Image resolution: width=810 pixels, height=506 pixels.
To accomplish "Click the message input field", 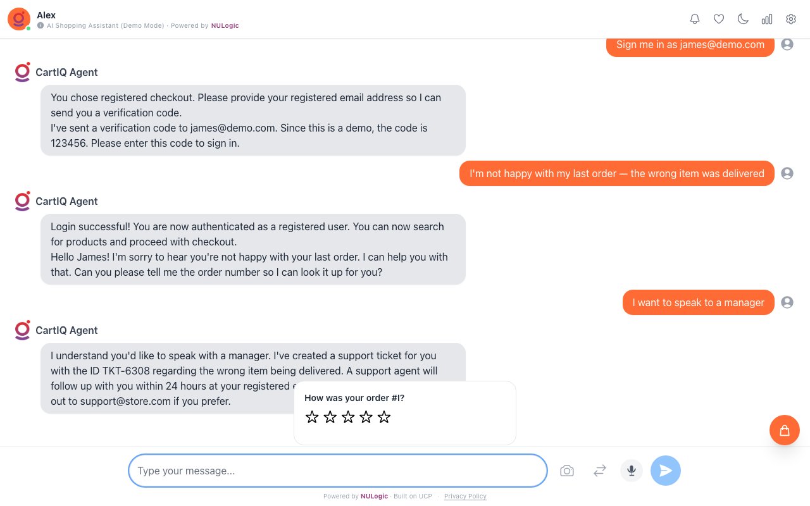I will (337, 471).
